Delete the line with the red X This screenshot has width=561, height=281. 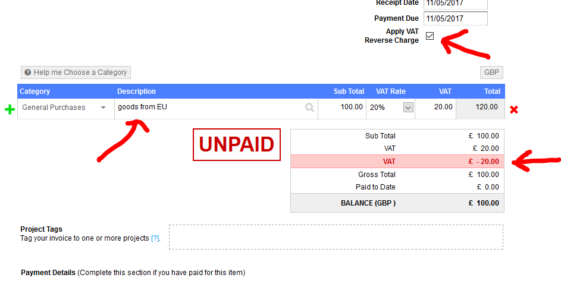click(514, 109)
